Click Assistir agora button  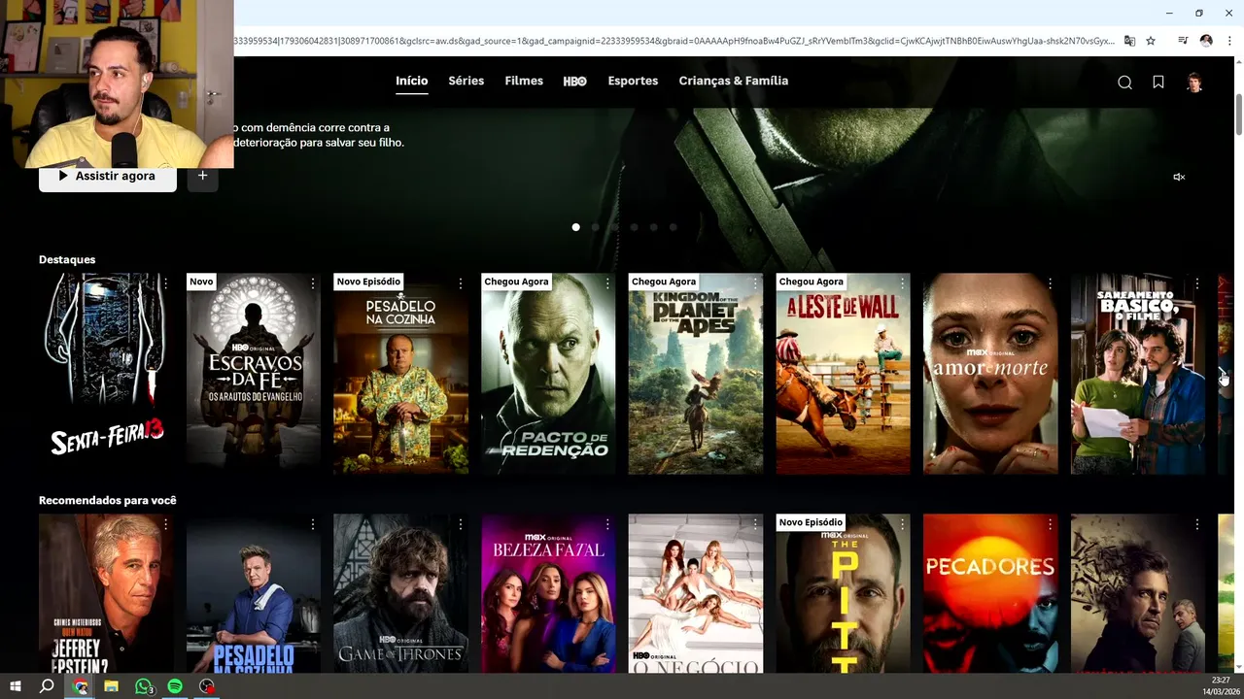pos(108,176)
